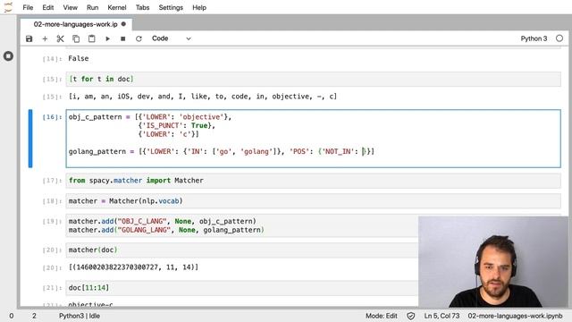
Task: Click the 'matcher(doc)' cell
Action: (x=241, y=250)
